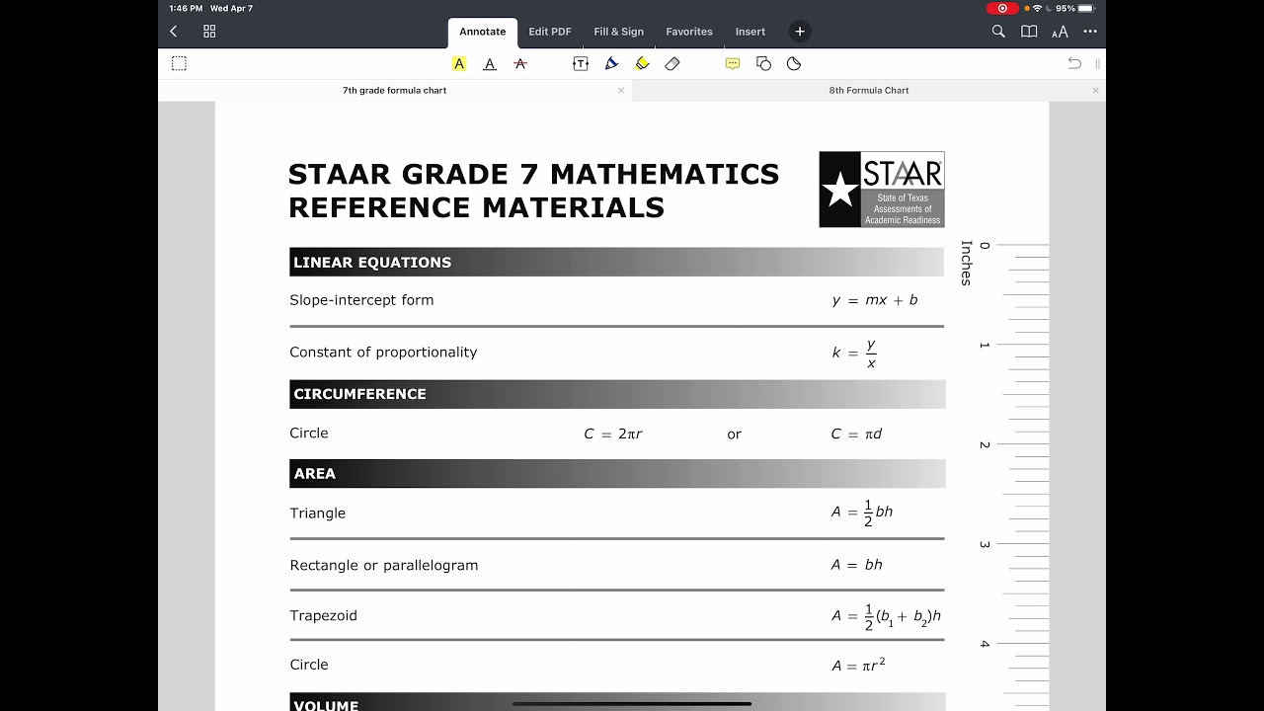Click the red screen recording indicator
Viewport: 1264px width, 711px height.
pos(1002,8)
